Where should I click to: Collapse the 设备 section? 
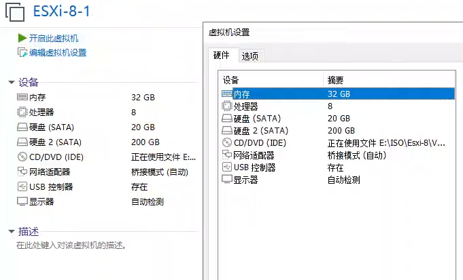coord(12,82)
